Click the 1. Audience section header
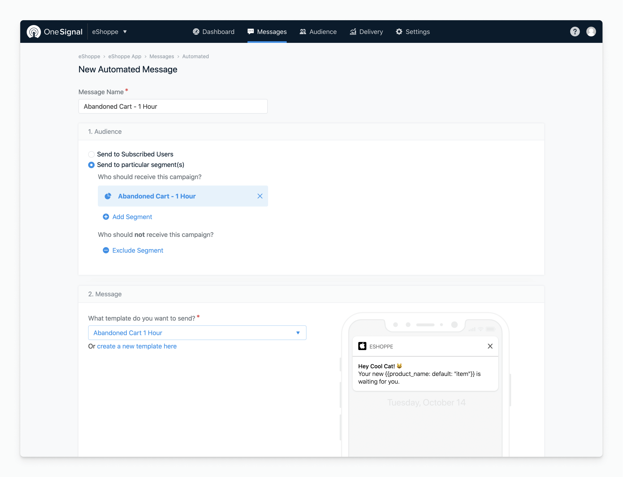 pos(105,132)
